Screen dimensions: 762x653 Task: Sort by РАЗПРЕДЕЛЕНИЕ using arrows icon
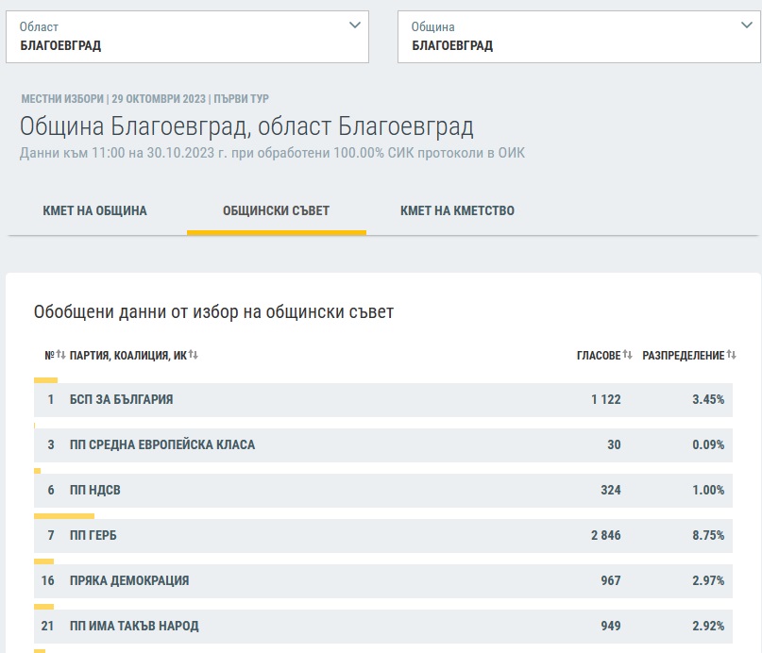pyautogui.click(x=731, y=355)
